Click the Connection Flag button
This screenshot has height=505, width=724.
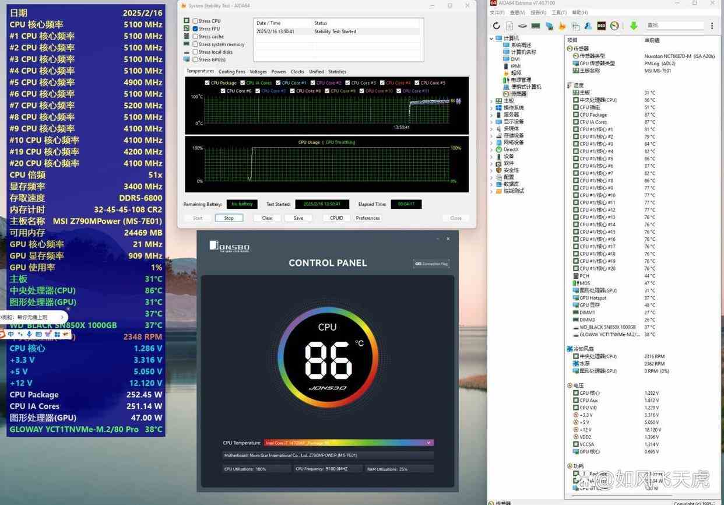(431, 264)
